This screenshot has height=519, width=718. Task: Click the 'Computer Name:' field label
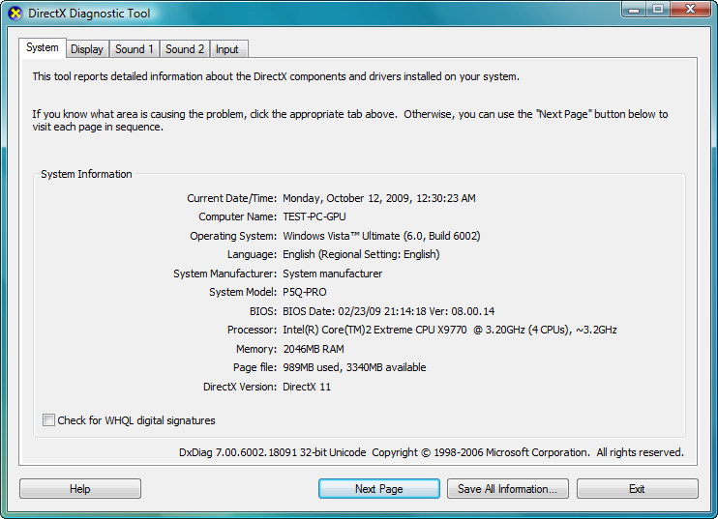pos(238,216)
